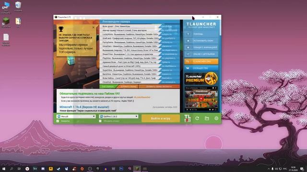Click the 'Обязательно подпишись' green headline
This screenshot has width=307, height=172.
tap(90, 94)
